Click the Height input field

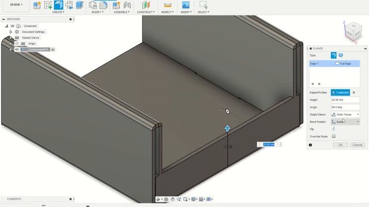(345, 99)
